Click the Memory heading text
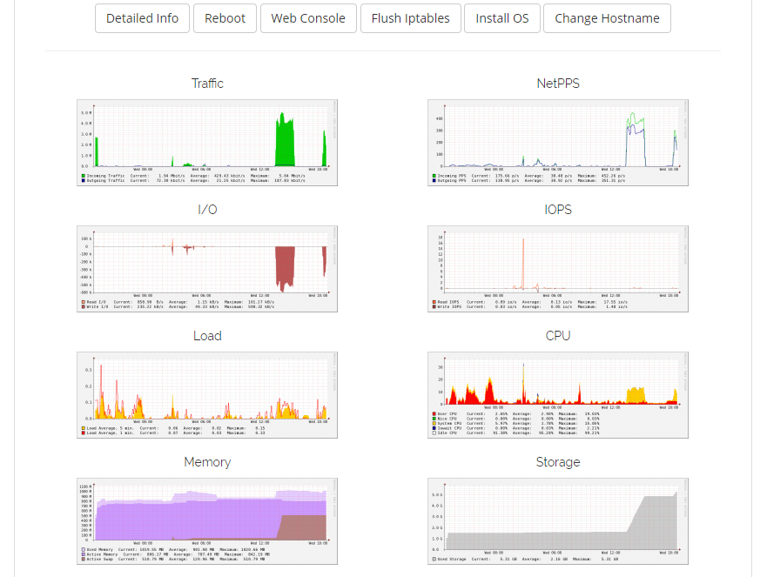 click(x=207, y=462)
